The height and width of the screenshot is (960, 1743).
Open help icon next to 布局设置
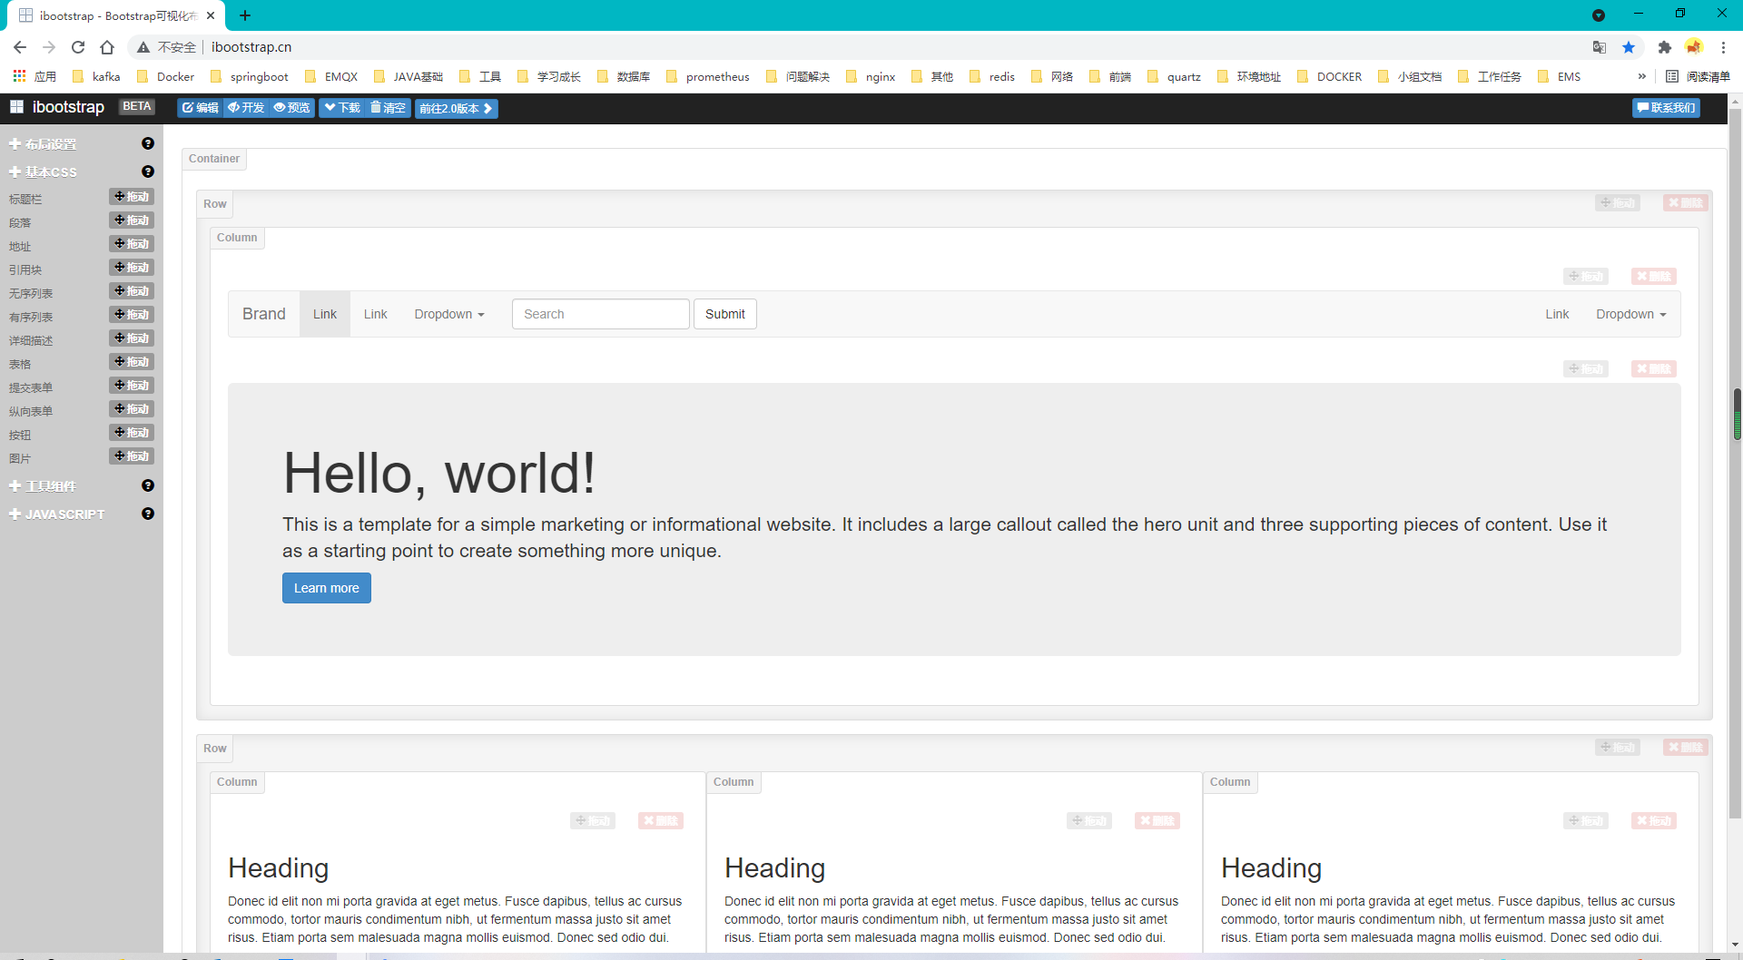pos(148,143)
